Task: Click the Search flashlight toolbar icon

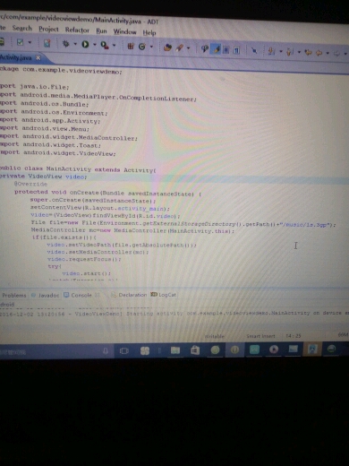Action: tap(179, 47)
